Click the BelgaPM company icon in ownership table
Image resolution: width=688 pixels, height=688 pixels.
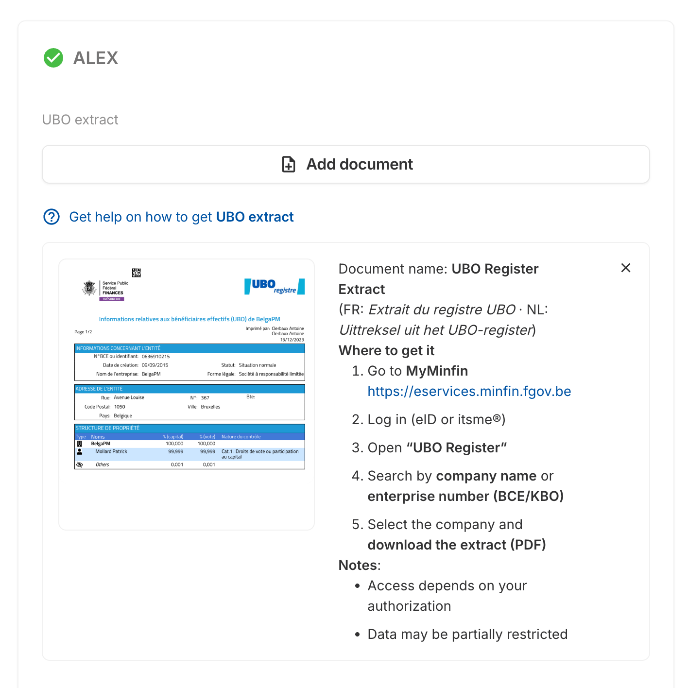click(80, 444)
